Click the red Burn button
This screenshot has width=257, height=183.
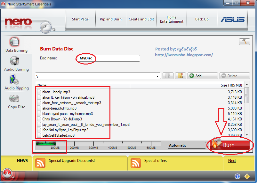(x=229, y=145)
